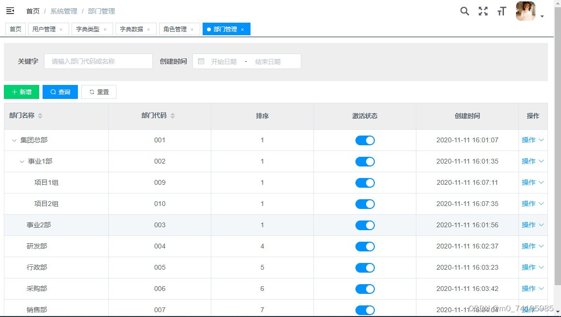Screen dimensions: 561x317
Task: Close the 字典数据 tab
Action: point(148,29)
